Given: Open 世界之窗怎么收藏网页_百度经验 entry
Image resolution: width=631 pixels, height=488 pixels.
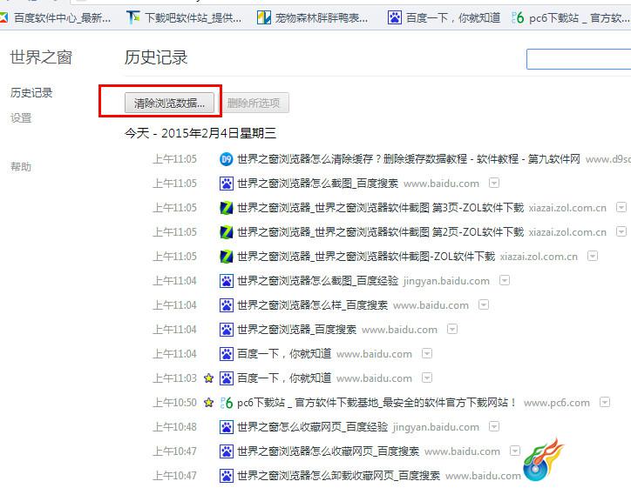Looking at the screenshot, I should (x=312, y=427).
